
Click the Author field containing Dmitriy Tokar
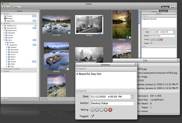tap(112, 103)
